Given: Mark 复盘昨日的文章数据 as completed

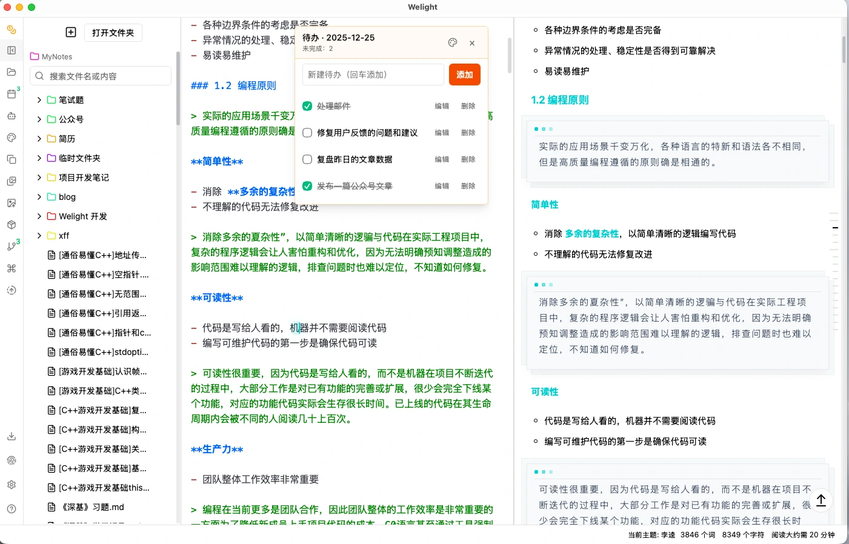Looking at the screenshot, I should tap(307, 159).
